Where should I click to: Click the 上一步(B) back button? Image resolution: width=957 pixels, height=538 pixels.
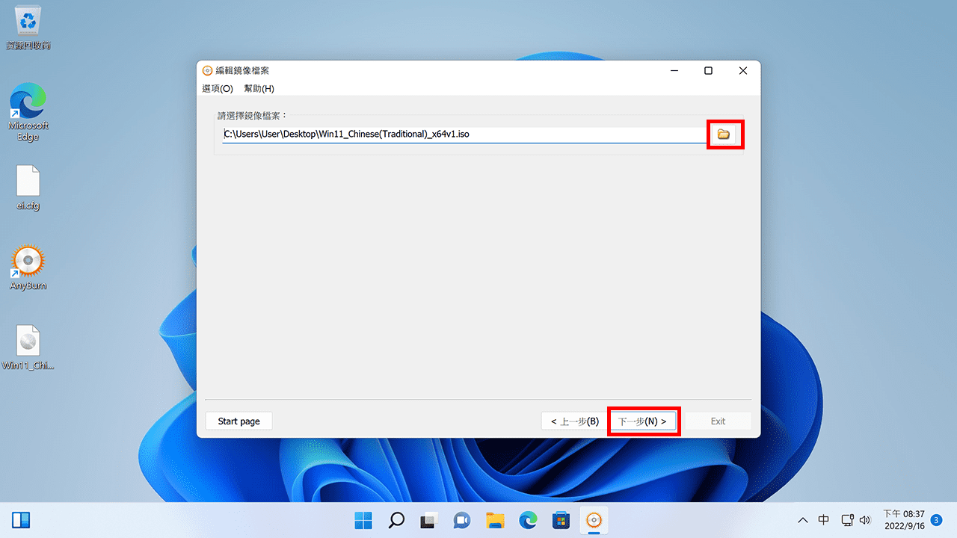coord(574,421)
